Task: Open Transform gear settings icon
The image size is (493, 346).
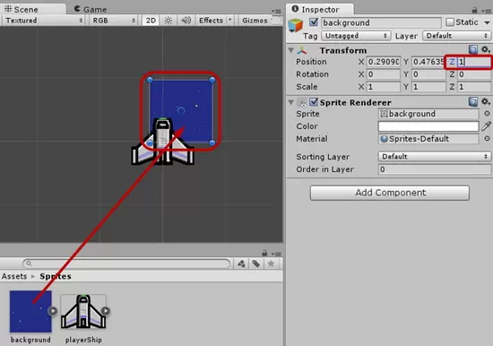Action: pos(485,49)
